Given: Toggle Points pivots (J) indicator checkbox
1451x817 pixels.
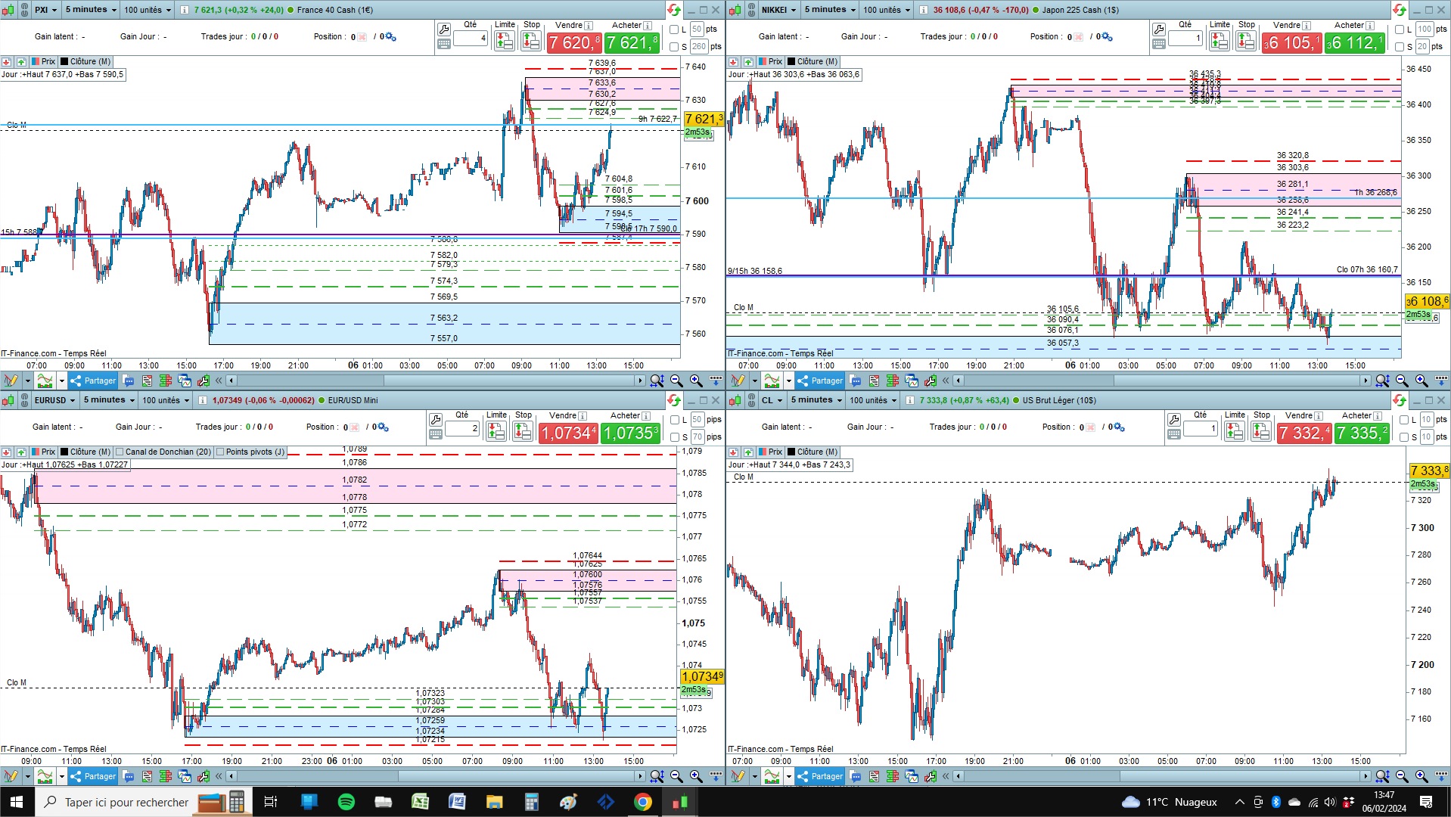Looking at the screenshot, I should click(x=220, y=452).
